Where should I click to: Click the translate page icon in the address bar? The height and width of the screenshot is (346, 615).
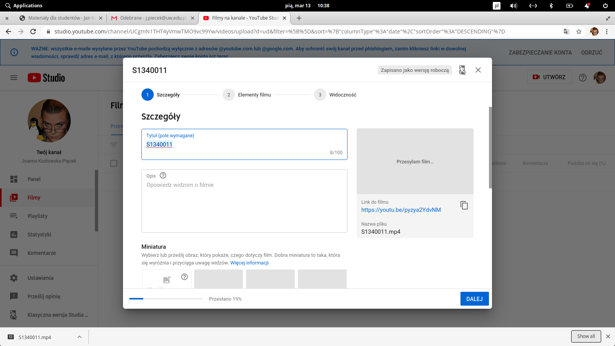[567, 32]
